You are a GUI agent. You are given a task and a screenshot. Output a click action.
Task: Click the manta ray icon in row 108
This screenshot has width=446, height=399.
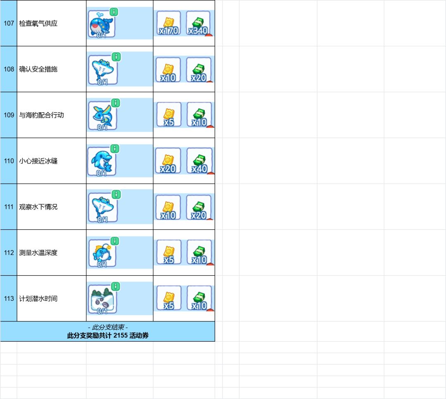click(102, 70)
